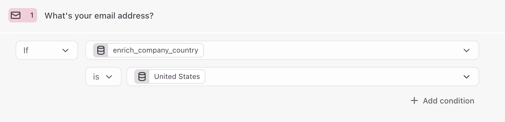The height and width of the screenshot is (122, 505).
Task: Click the question title 'What's your email address?'
Action: coord(99,16)
